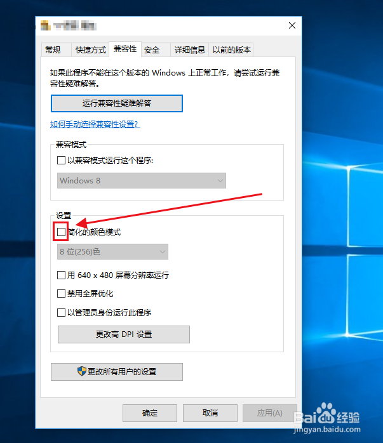This screenshot has height=443, width=383.
Task: Open the 快捷方式 tab
Action: 90,50
